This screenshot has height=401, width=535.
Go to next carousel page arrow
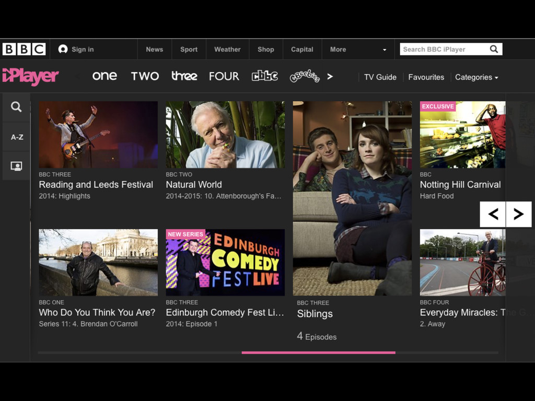coord(519,214)
